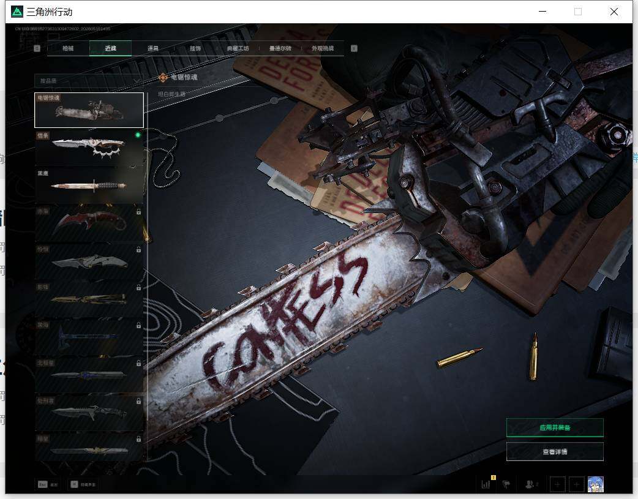Image resolution: width=638 pixels, height=499 pixels.
Task: Open the 外观挑战 tab
Action: 323,48
